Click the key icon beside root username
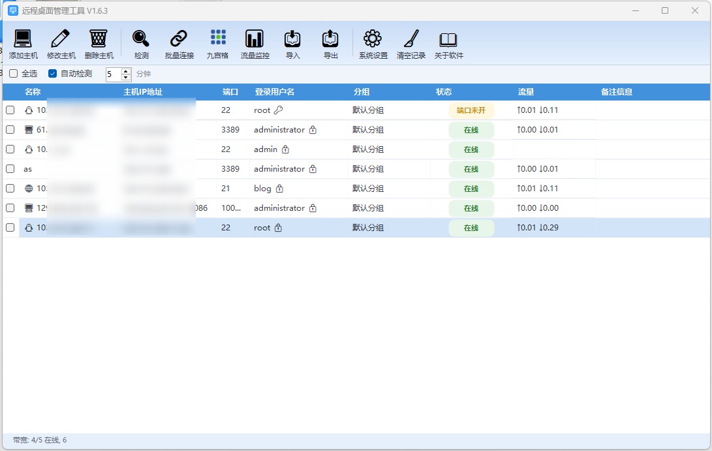The width and height of the screenshot is (712, 451). 279,110
